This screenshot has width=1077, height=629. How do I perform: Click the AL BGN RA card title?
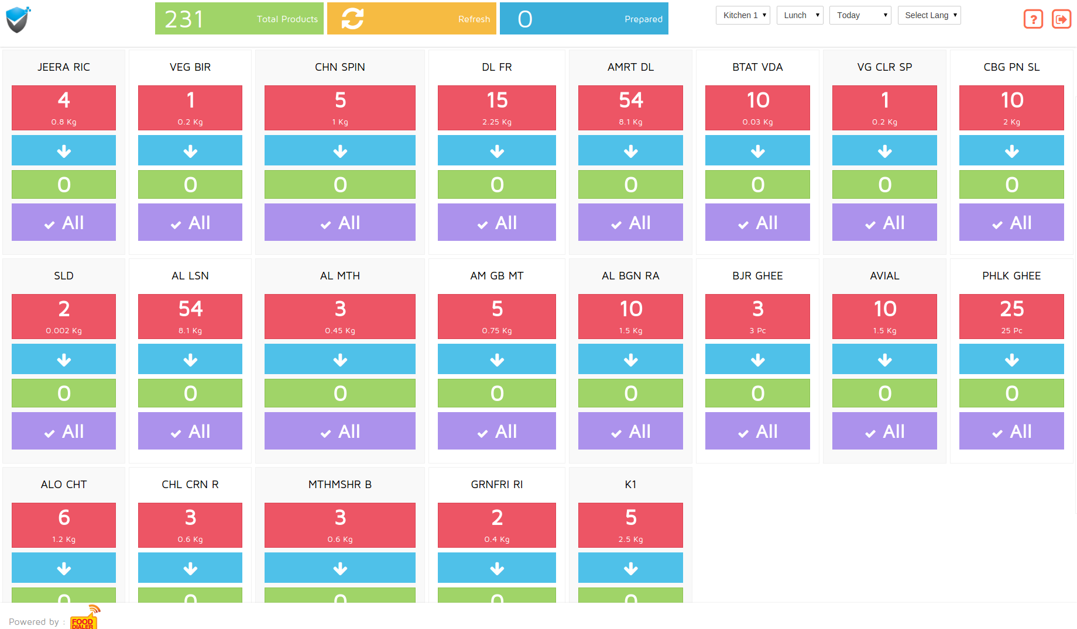630,275
